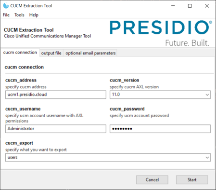Click the 'cucm_version' label
The height and width of the screenshot is (190, 216).
pos(125,80)
